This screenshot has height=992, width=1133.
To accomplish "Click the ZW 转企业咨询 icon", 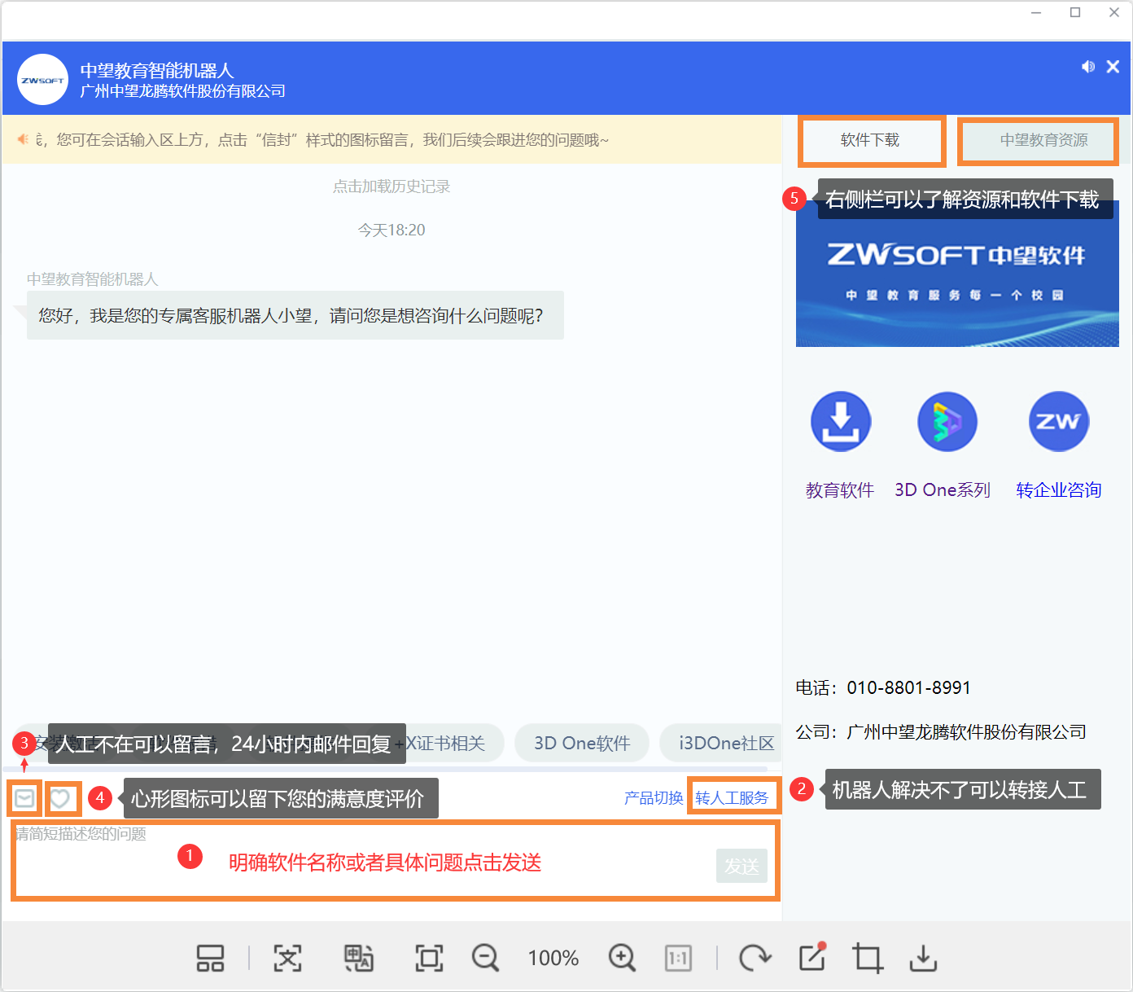I will tap(1058, 422).
